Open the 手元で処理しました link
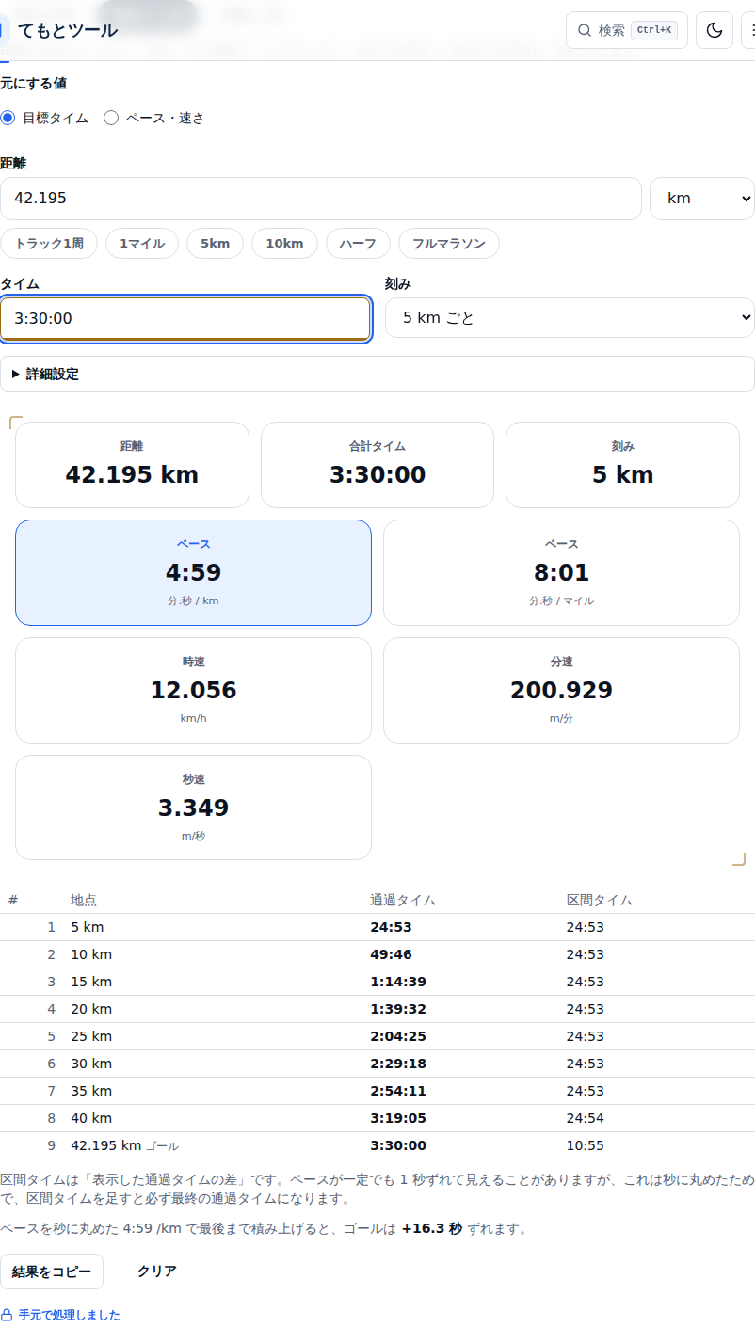This screenshot has height=1328, width=755. click(x=70, y=1315)
